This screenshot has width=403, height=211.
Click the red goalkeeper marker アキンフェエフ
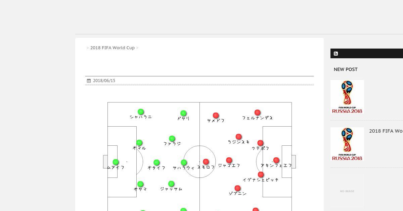(x=276, y=160)
